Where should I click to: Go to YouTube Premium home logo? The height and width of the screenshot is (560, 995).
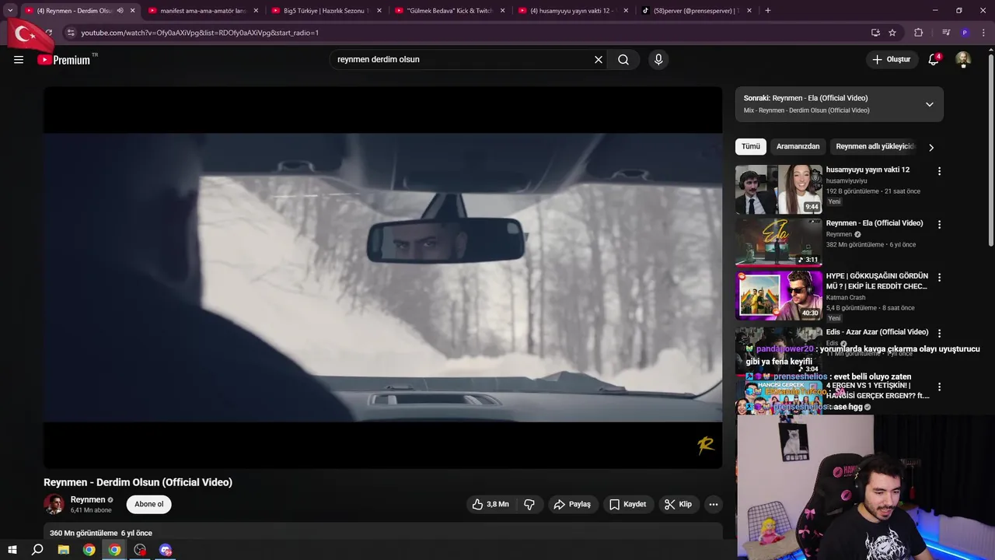[x=64, y=60]
